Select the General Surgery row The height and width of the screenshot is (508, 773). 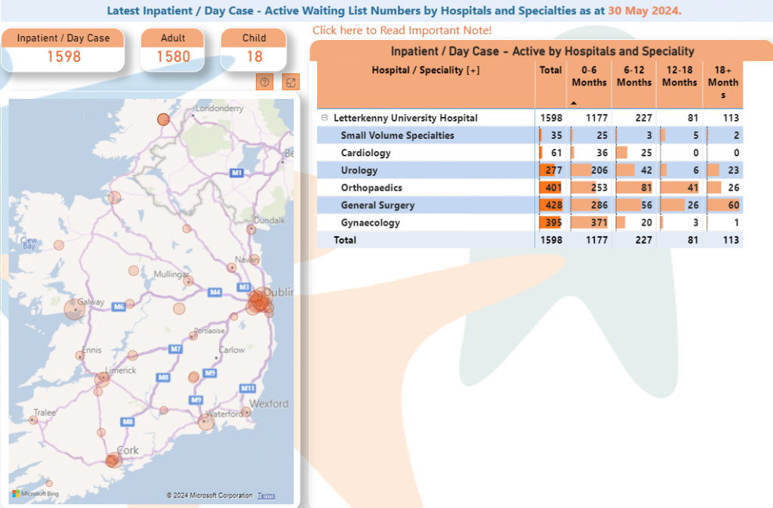[x=423, y=205]
